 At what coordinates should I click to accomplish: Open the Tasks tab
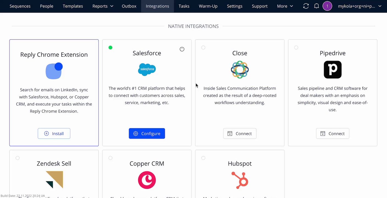point(184,6)
